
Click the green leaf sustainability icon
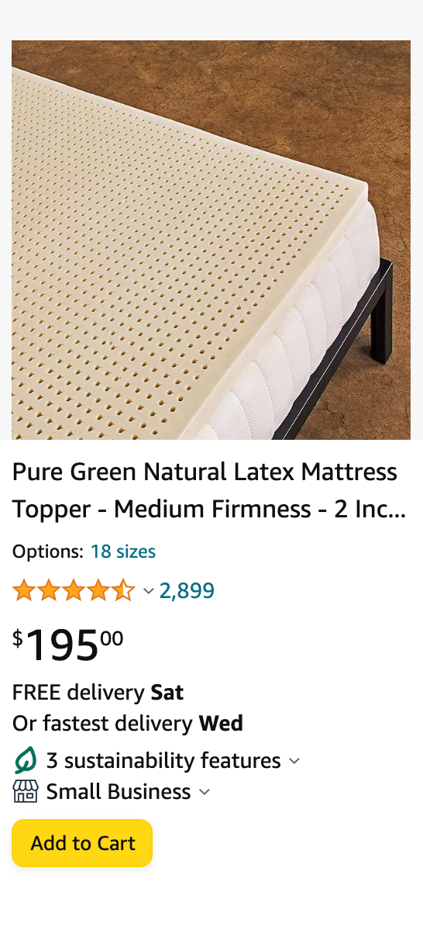[25, 760]
